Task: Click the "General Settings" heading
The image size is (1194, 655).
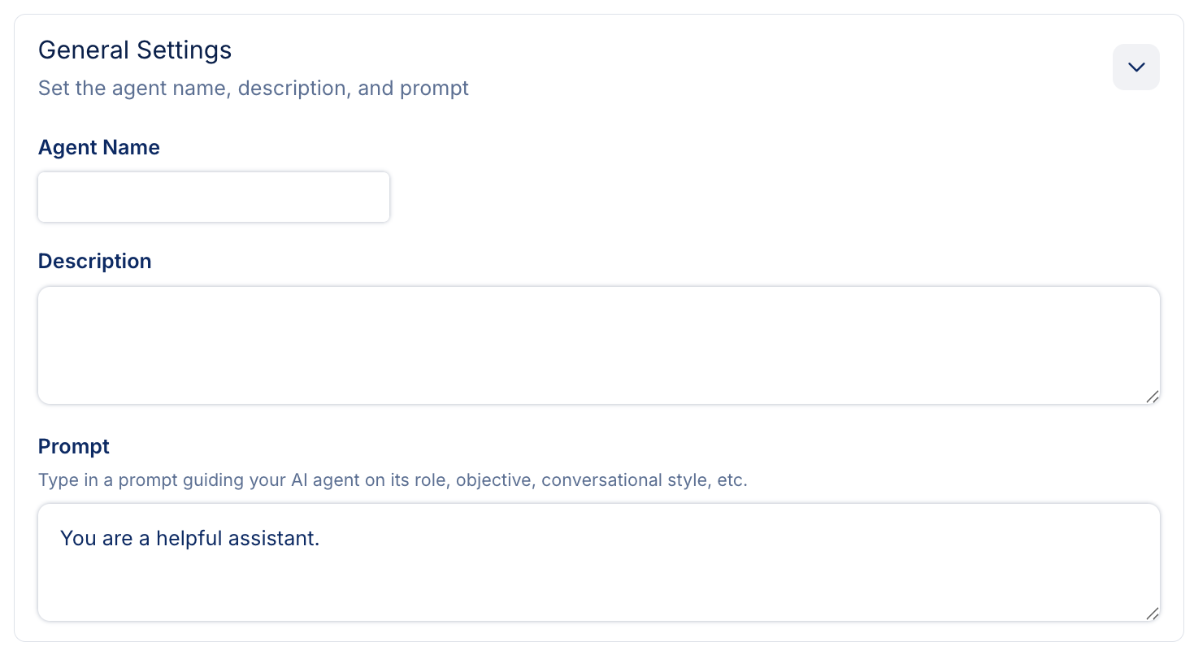Action: [135, 50]
